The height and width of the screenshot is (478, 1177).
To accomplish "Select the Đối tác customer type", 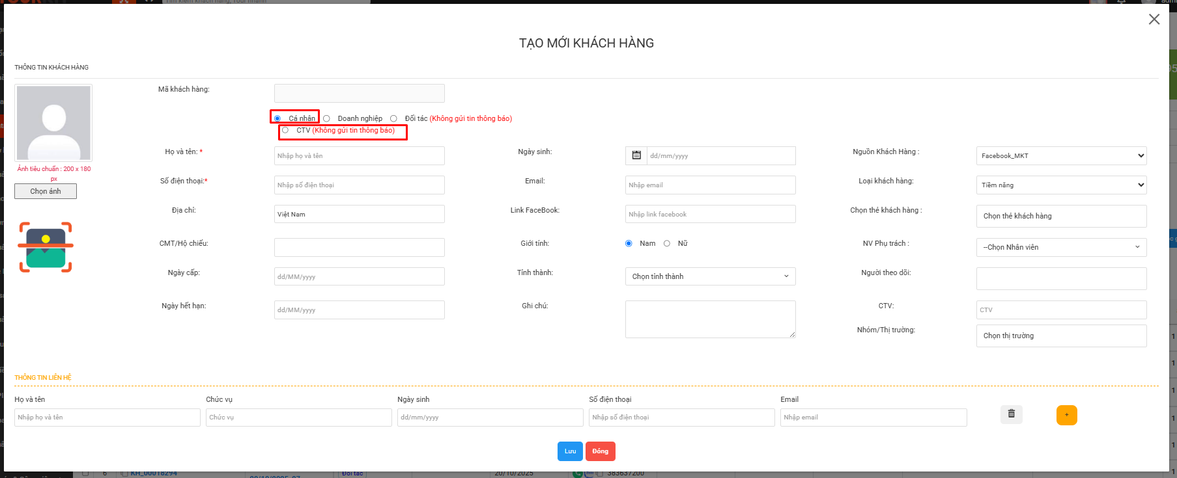I will [393, 118].
